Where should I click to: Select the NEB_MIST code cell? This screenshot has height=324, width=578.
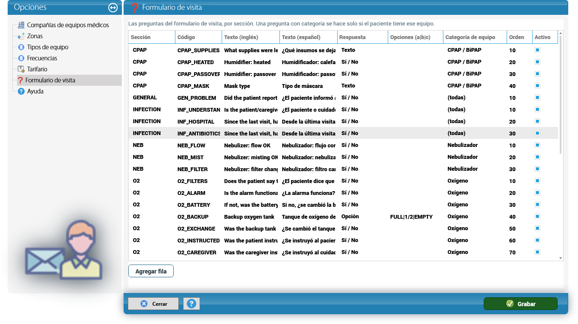pos(199,157)
